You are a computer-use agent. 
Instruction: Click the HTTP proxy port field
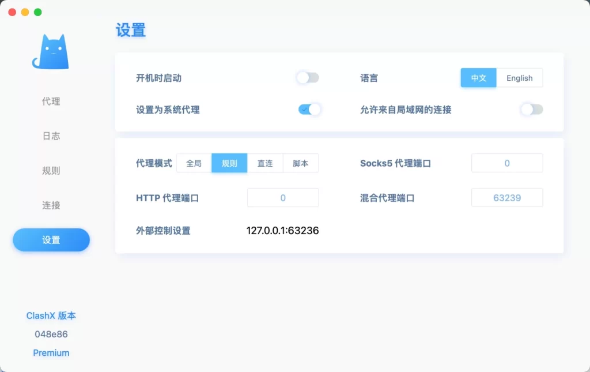tap(283, 197)
